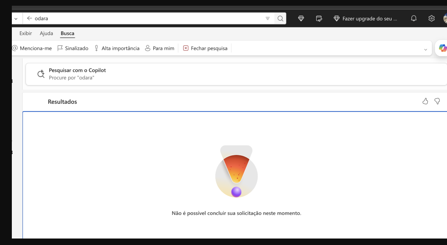
Task: Click the magnifying glass search button
Action: (281, 19)
